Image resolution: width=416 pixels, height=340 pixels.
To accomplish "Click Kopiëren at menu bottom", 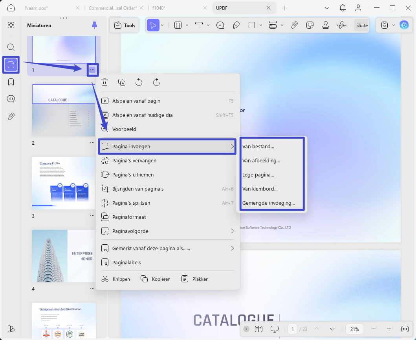I will tap(156, 279).
